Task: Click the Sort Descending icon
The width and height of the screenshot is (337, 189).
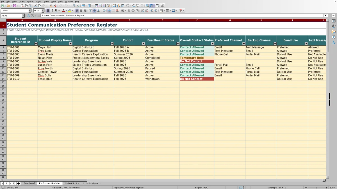Action: pos(104,6)
